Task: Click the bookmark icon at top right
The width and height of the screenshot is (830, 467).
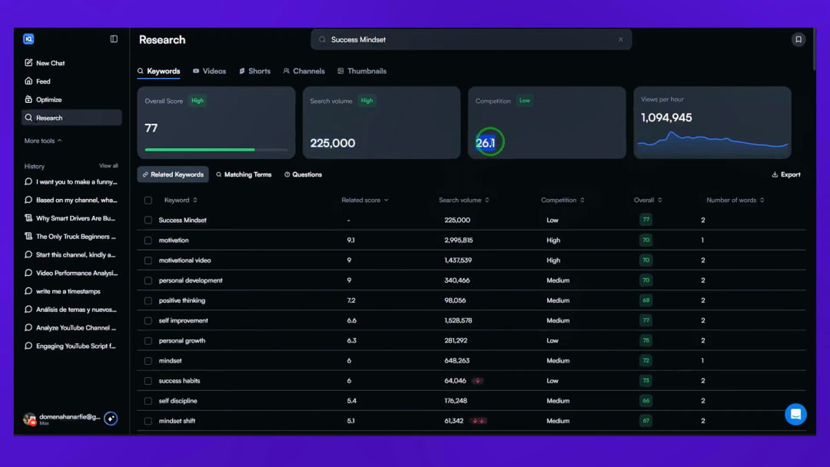Action: click(x=798, y=40)
